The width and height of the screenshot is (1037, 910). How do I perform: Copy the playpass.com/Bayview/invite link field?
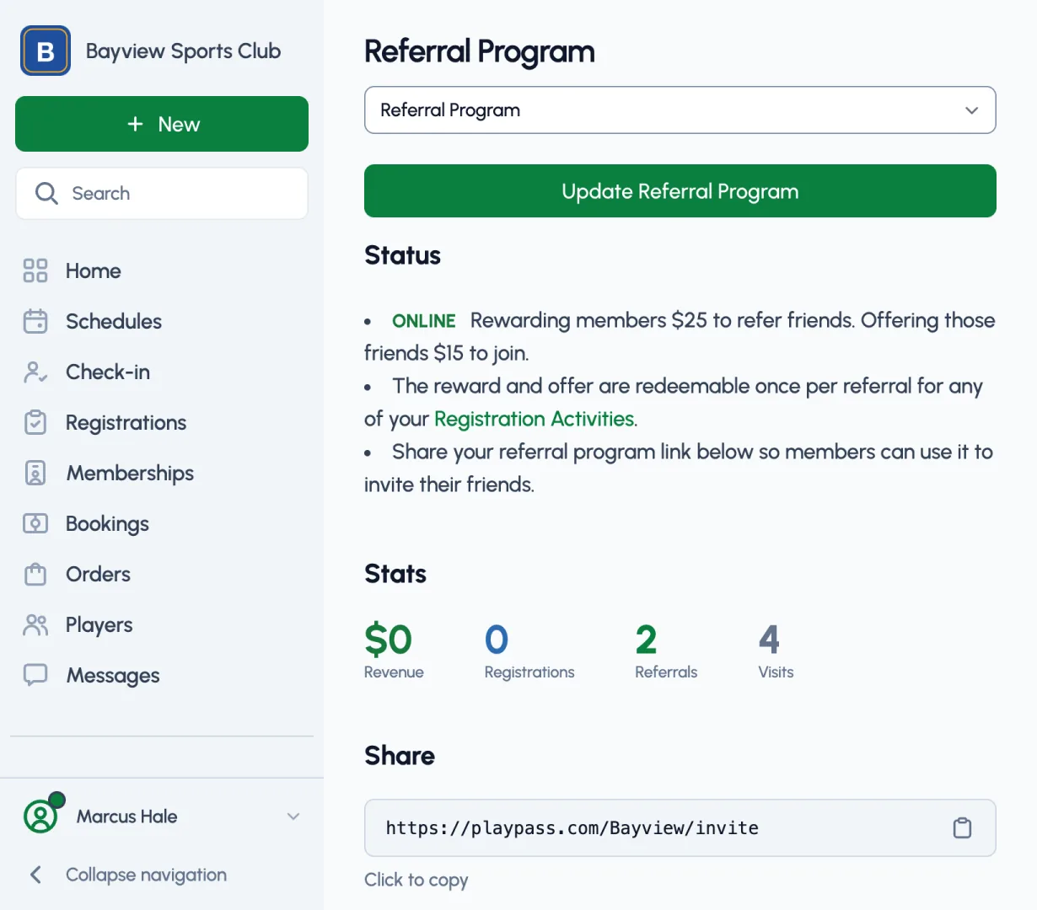[680, 827]
